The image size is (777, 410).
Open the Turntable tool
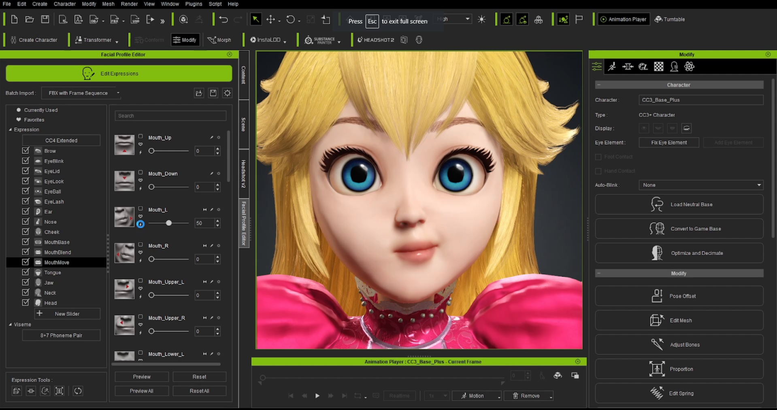(670, 19)
